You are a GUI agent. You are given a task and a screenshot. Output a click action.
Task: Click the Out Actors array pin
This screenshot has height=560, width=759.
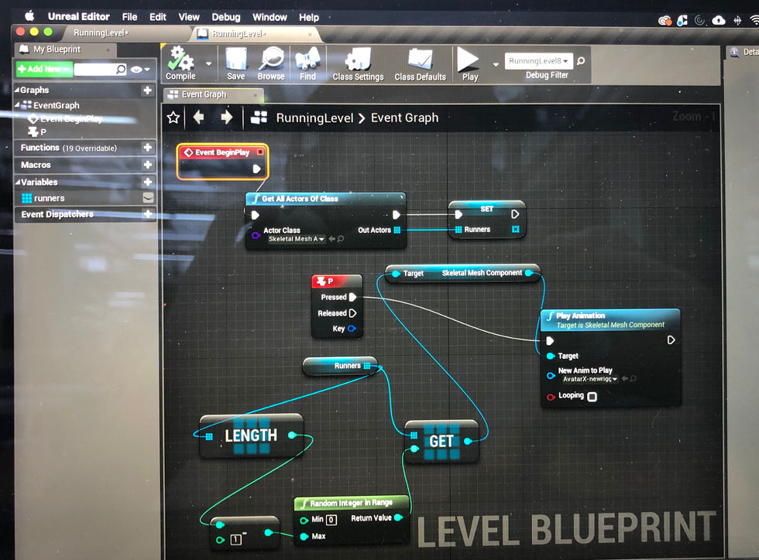[x=397, y=230]
